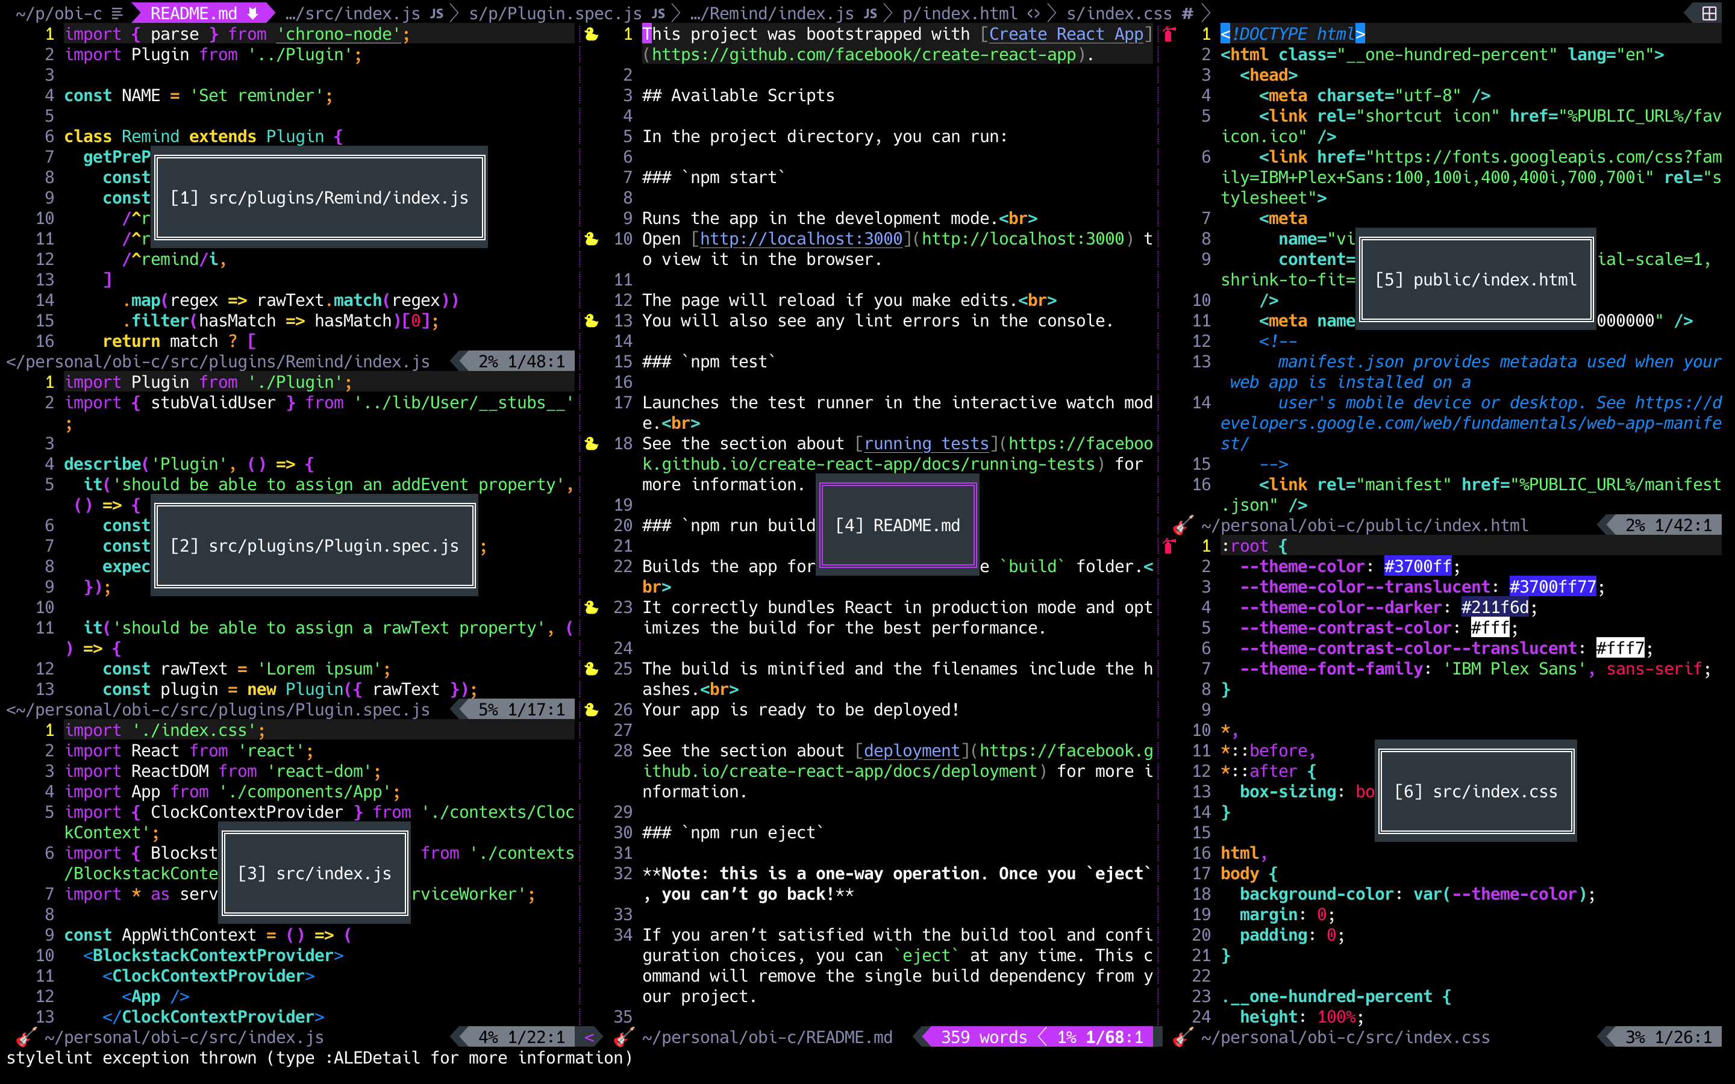Click the markdown arrow icon on README.md tab

tap(252, 13)
